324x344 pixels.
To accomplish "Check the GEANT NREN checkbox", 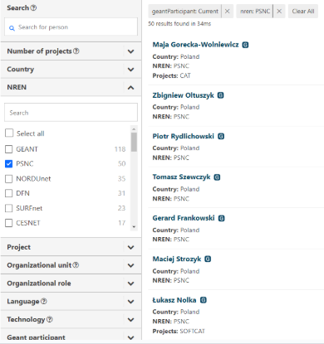I will [9, 149].
